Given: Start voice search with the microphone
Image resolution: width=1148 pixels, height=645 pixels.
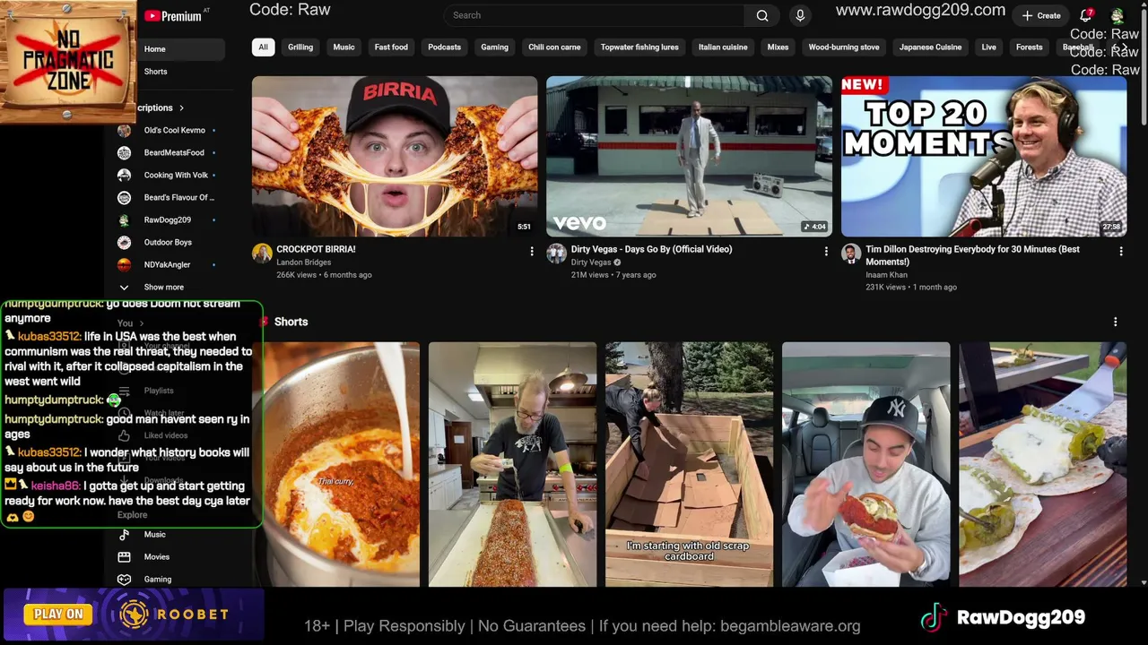Looking at the screenshot, I should [x=800, y=15].
